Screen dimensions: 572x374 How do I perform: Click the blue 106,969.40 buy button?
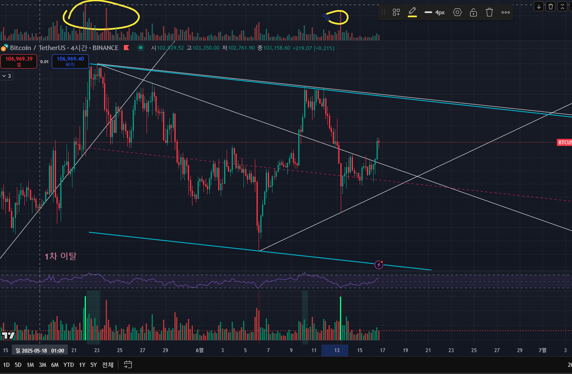tap(70, 61)
